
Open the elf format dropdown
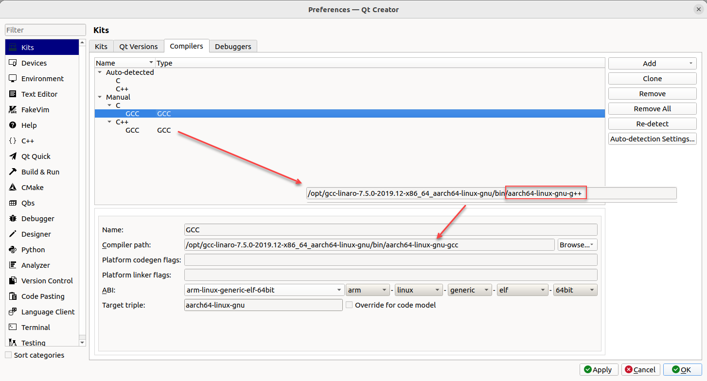(523, 290)
